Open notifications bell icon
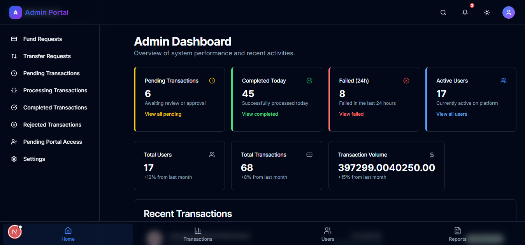The width and height of the screenshot is (525, 245). pyautogui.click(x=465, y=12)
